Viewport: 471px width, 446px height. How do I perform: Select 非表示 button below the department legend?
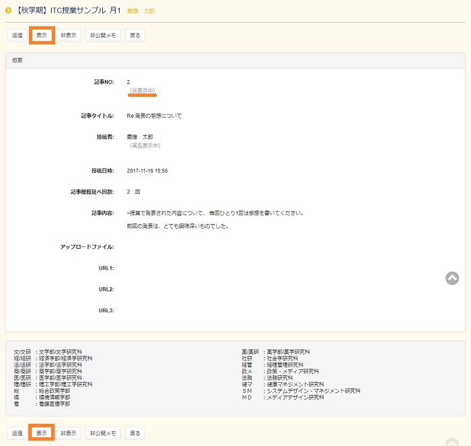coord(68,433)
